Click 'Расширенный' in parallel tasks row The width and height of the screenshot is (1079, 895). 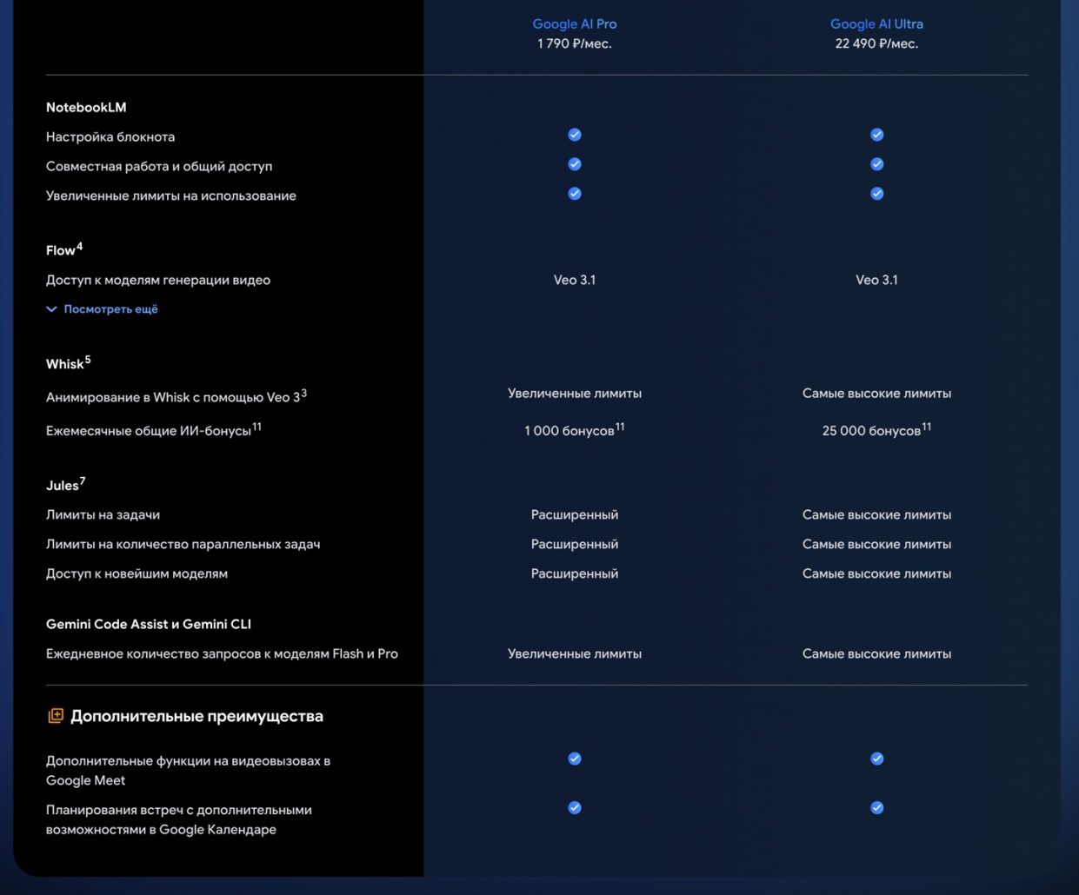coord(575,545)
